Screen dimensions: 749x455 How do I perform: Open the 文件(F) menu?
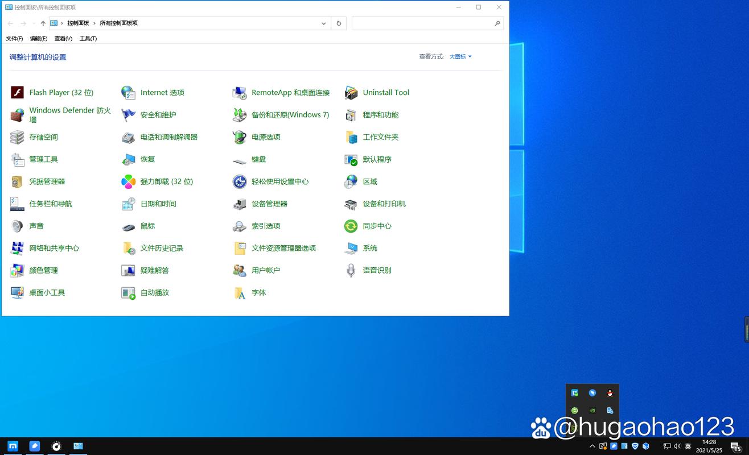pos(14,39)
